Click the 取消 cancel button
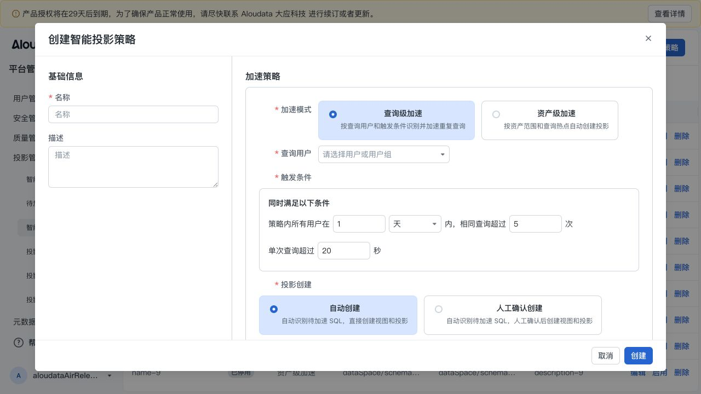701x394 pixels. point(606,356)
